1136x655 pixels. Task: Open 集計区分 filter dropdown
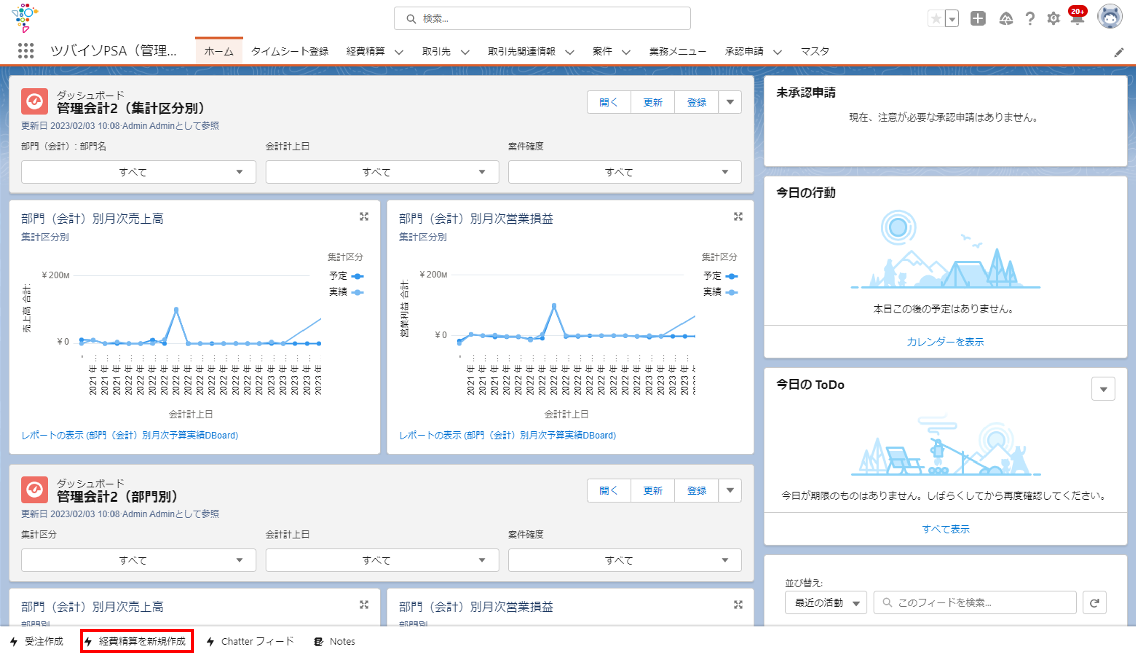138,560
